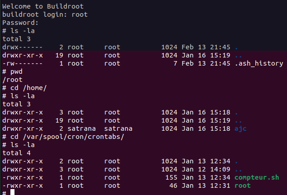Click the compteur.sh file name
The image size is (287, 195).
pyautogui.click(x=257, y=177)
